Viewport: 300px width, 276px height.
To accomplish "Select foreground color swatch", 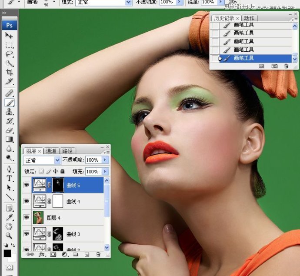I will pyautogui.click(x=7, y=253).
